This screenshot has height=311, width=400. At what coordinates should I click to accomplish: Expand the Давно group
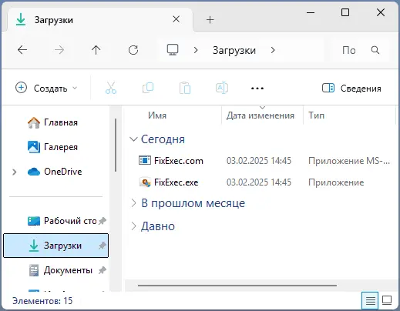(133, 226)
